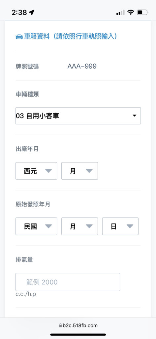
Task: Open the 民國 year dropdown under 原始發照年月
Action: point(36,226)
